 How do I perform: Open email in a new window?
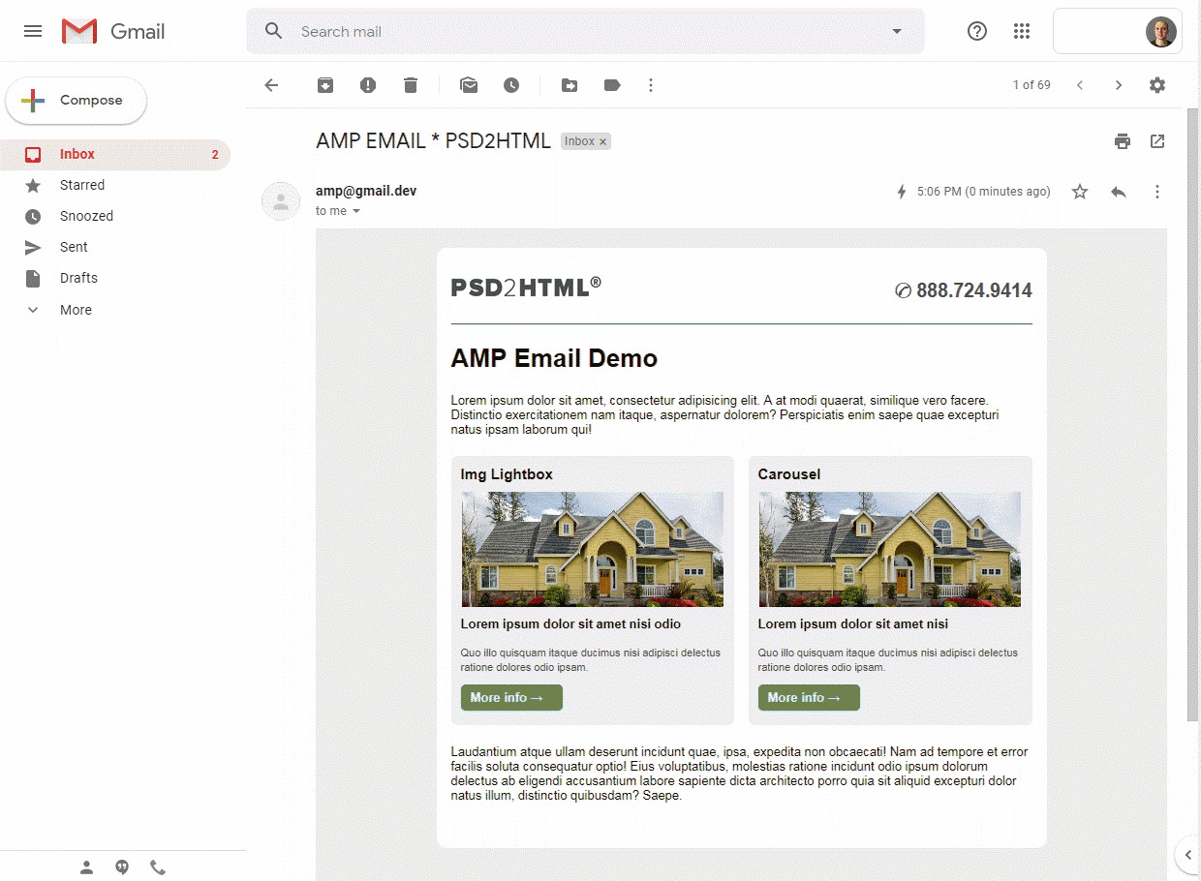[1157, 141]
